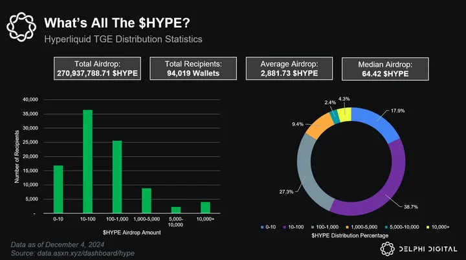Screen dimensions: 466x260
Task: Click the '10-100' x-axis category label
Action: (x=87, y=219)
